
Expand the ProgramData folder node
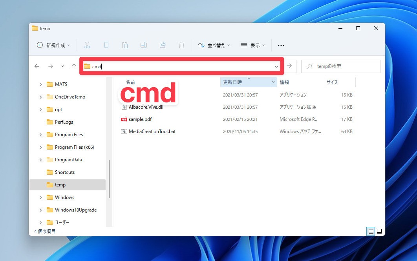click(40, 160)
